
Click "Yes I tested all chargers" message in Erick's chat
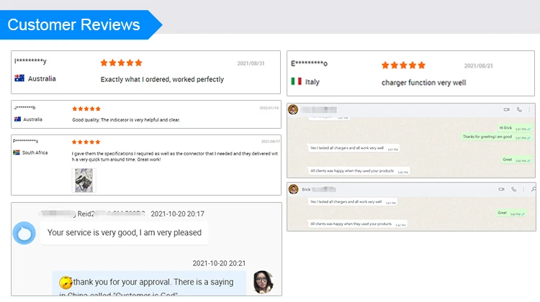(353, 202)
